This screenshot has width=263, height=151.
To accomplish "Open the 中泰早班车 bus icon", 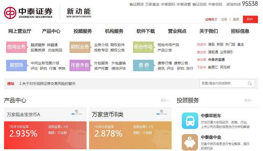I will 190,121.
